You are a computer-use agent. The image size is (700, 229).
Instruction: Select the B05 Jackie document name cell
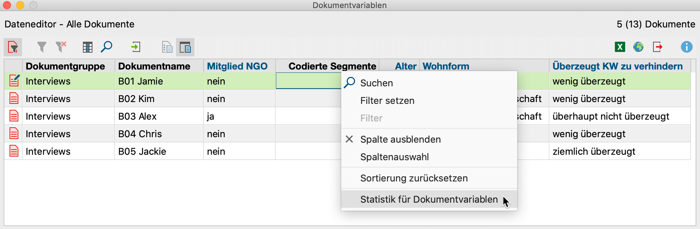(x=159, y=151)
